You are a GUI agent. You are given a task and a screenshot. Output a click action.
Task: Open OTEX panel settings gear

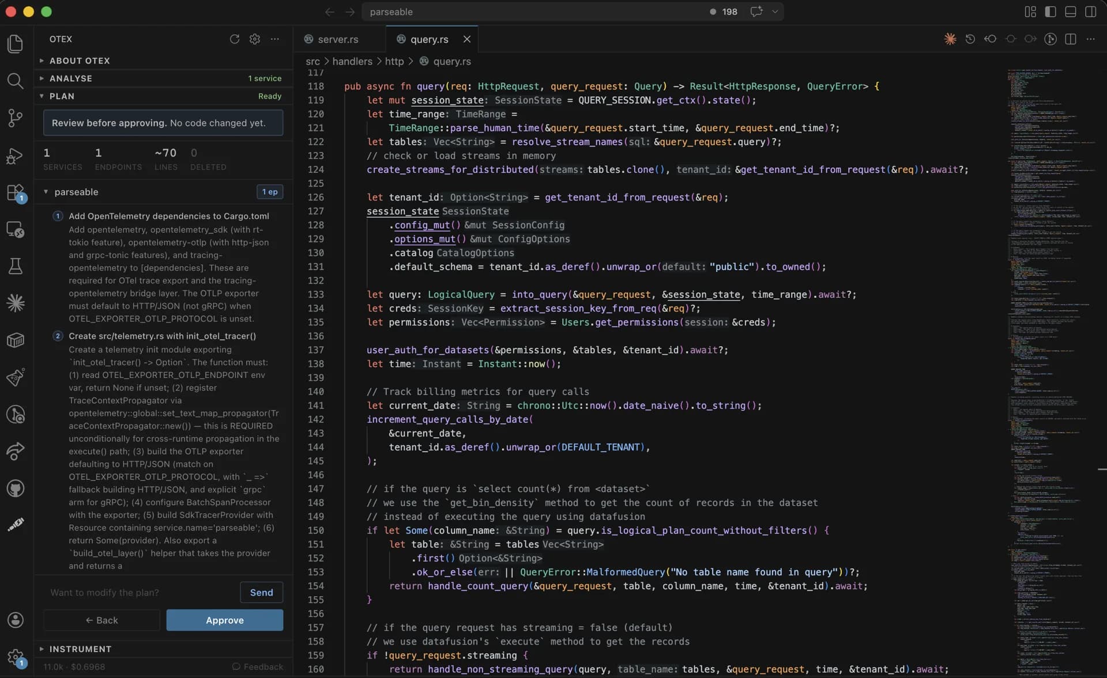pos(255,39)
